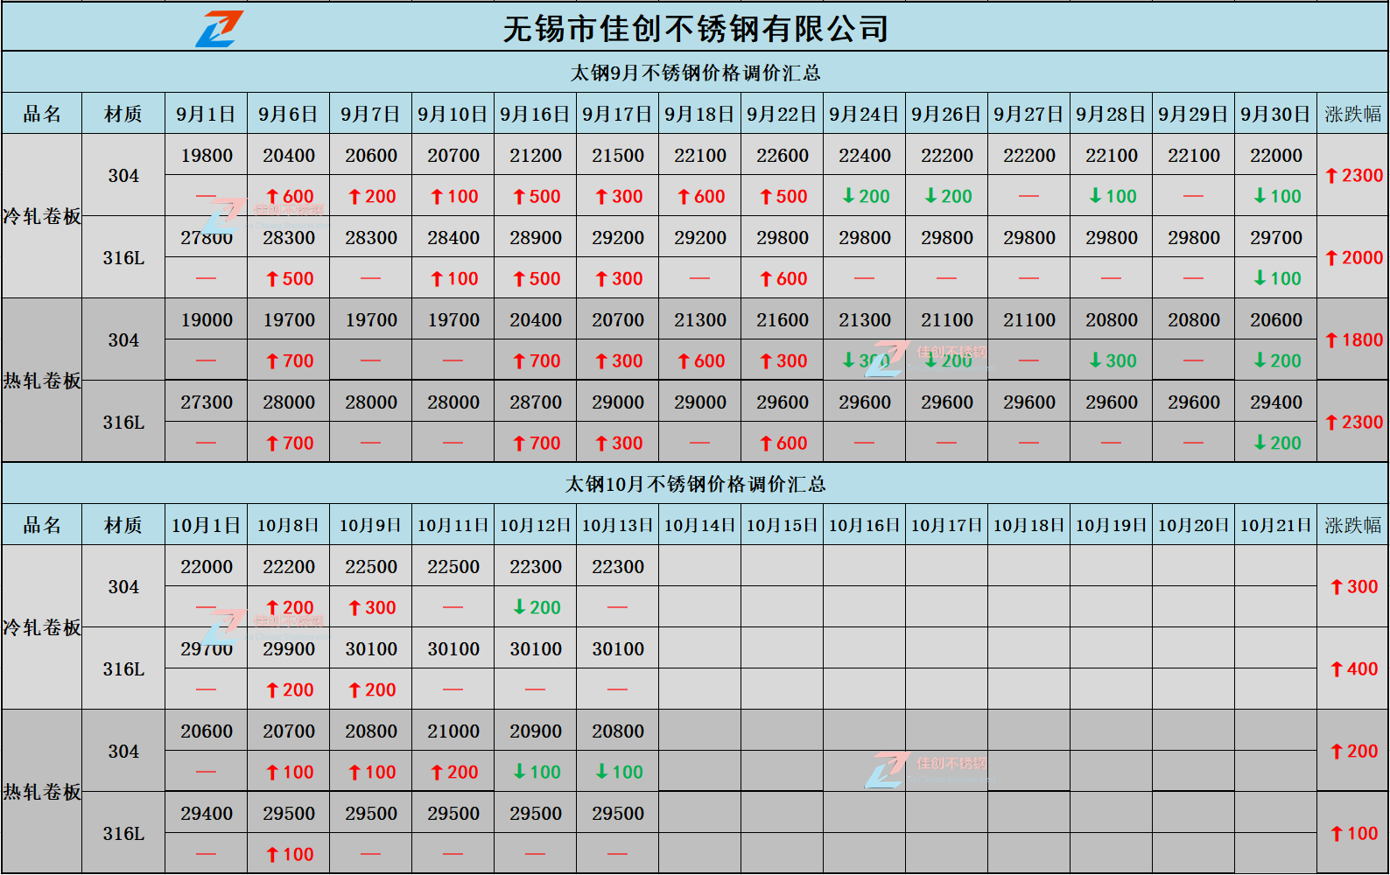The width and height of the screenshot is (1390, 875).
Task: Select the price cell 21200
Action: coord(536,155)
